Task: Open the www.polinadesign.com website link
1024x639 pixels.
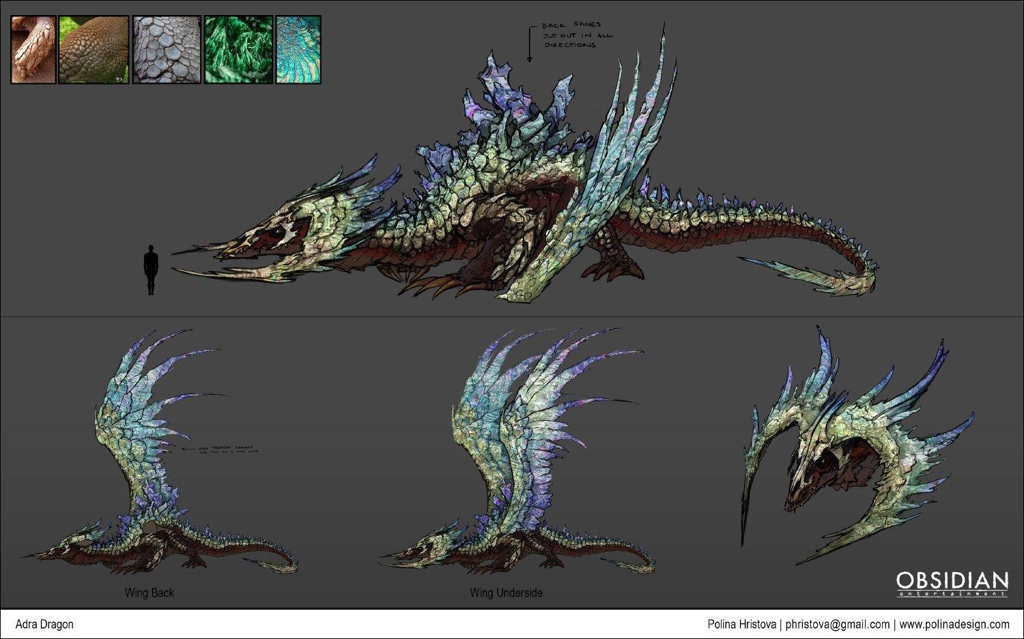Action: pyautogui.click(x=954, y=624)
